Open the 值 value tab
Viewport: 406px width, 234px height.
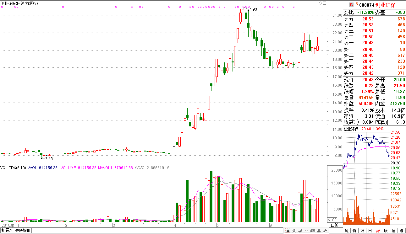coord(394,231)
